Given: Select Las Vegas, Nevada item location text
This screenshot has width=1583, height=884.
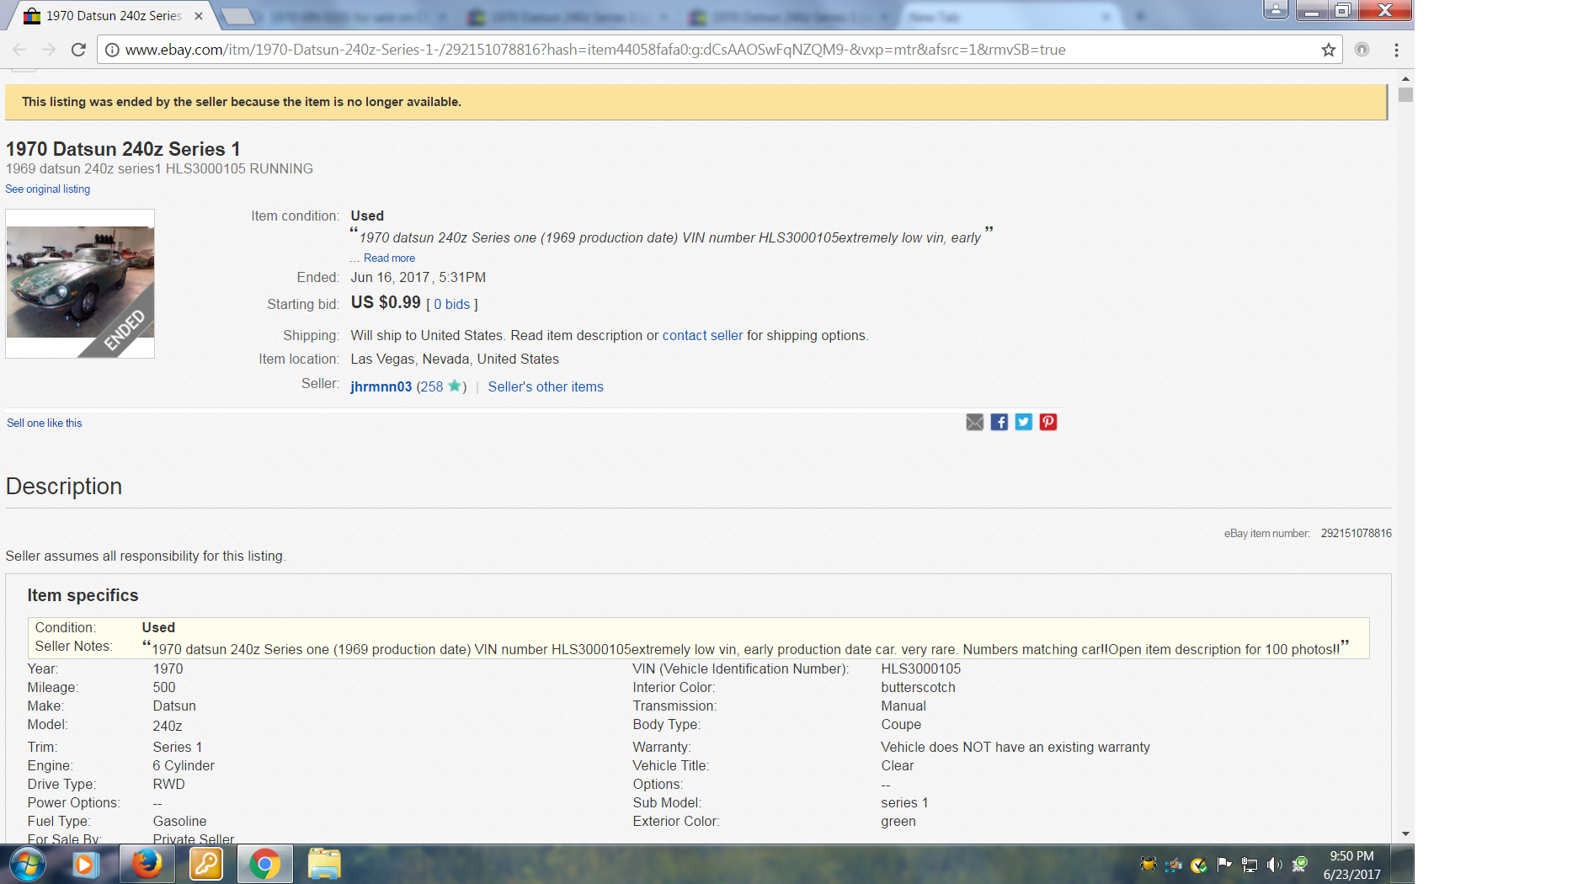Looking at the screenshot, I should pos(455,359).
